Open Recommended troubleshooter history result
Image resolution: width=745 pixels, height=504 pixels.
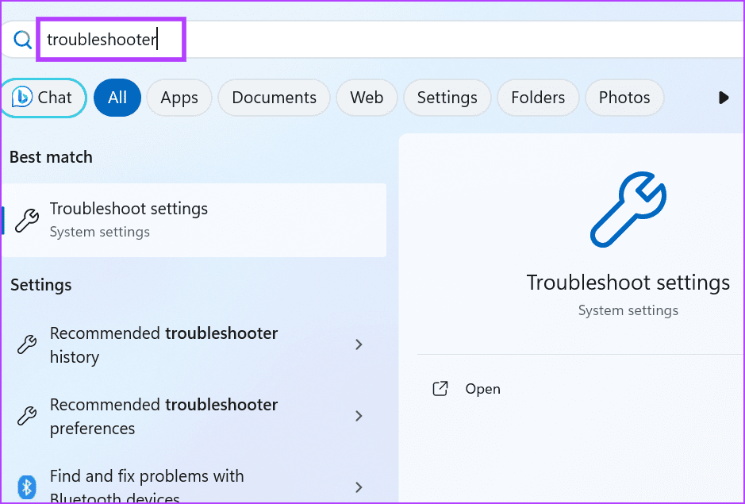tap(194, 344)
